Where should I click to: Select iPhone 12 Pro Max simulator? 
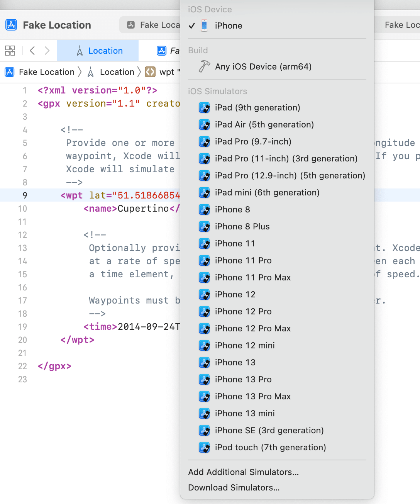[277, 328]
